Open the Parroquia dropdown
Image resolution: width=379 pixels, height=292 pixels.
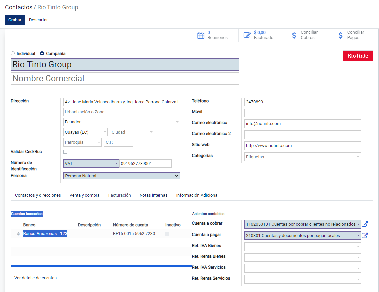click(82, 142)
